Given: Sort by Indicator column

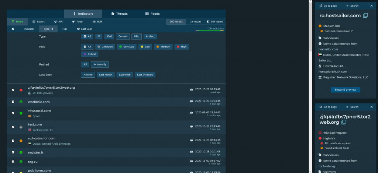Looking at the screenshot, I should coord(29,29).
